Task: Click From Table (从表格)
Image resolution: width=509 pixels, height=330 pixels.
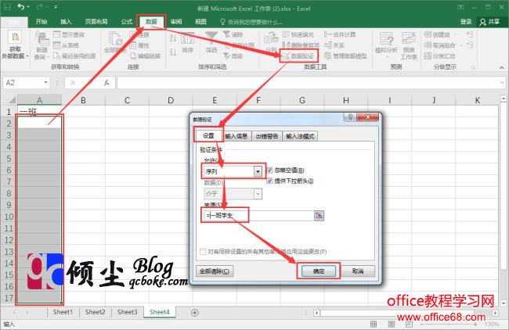Action: click(x=66, y=45)
